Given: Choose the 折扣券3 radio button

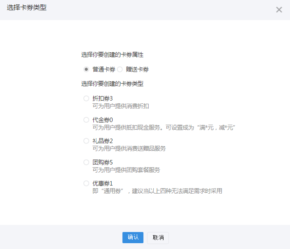Looking at the screenshot, I should pyautogui.click(x=86, y=98).
